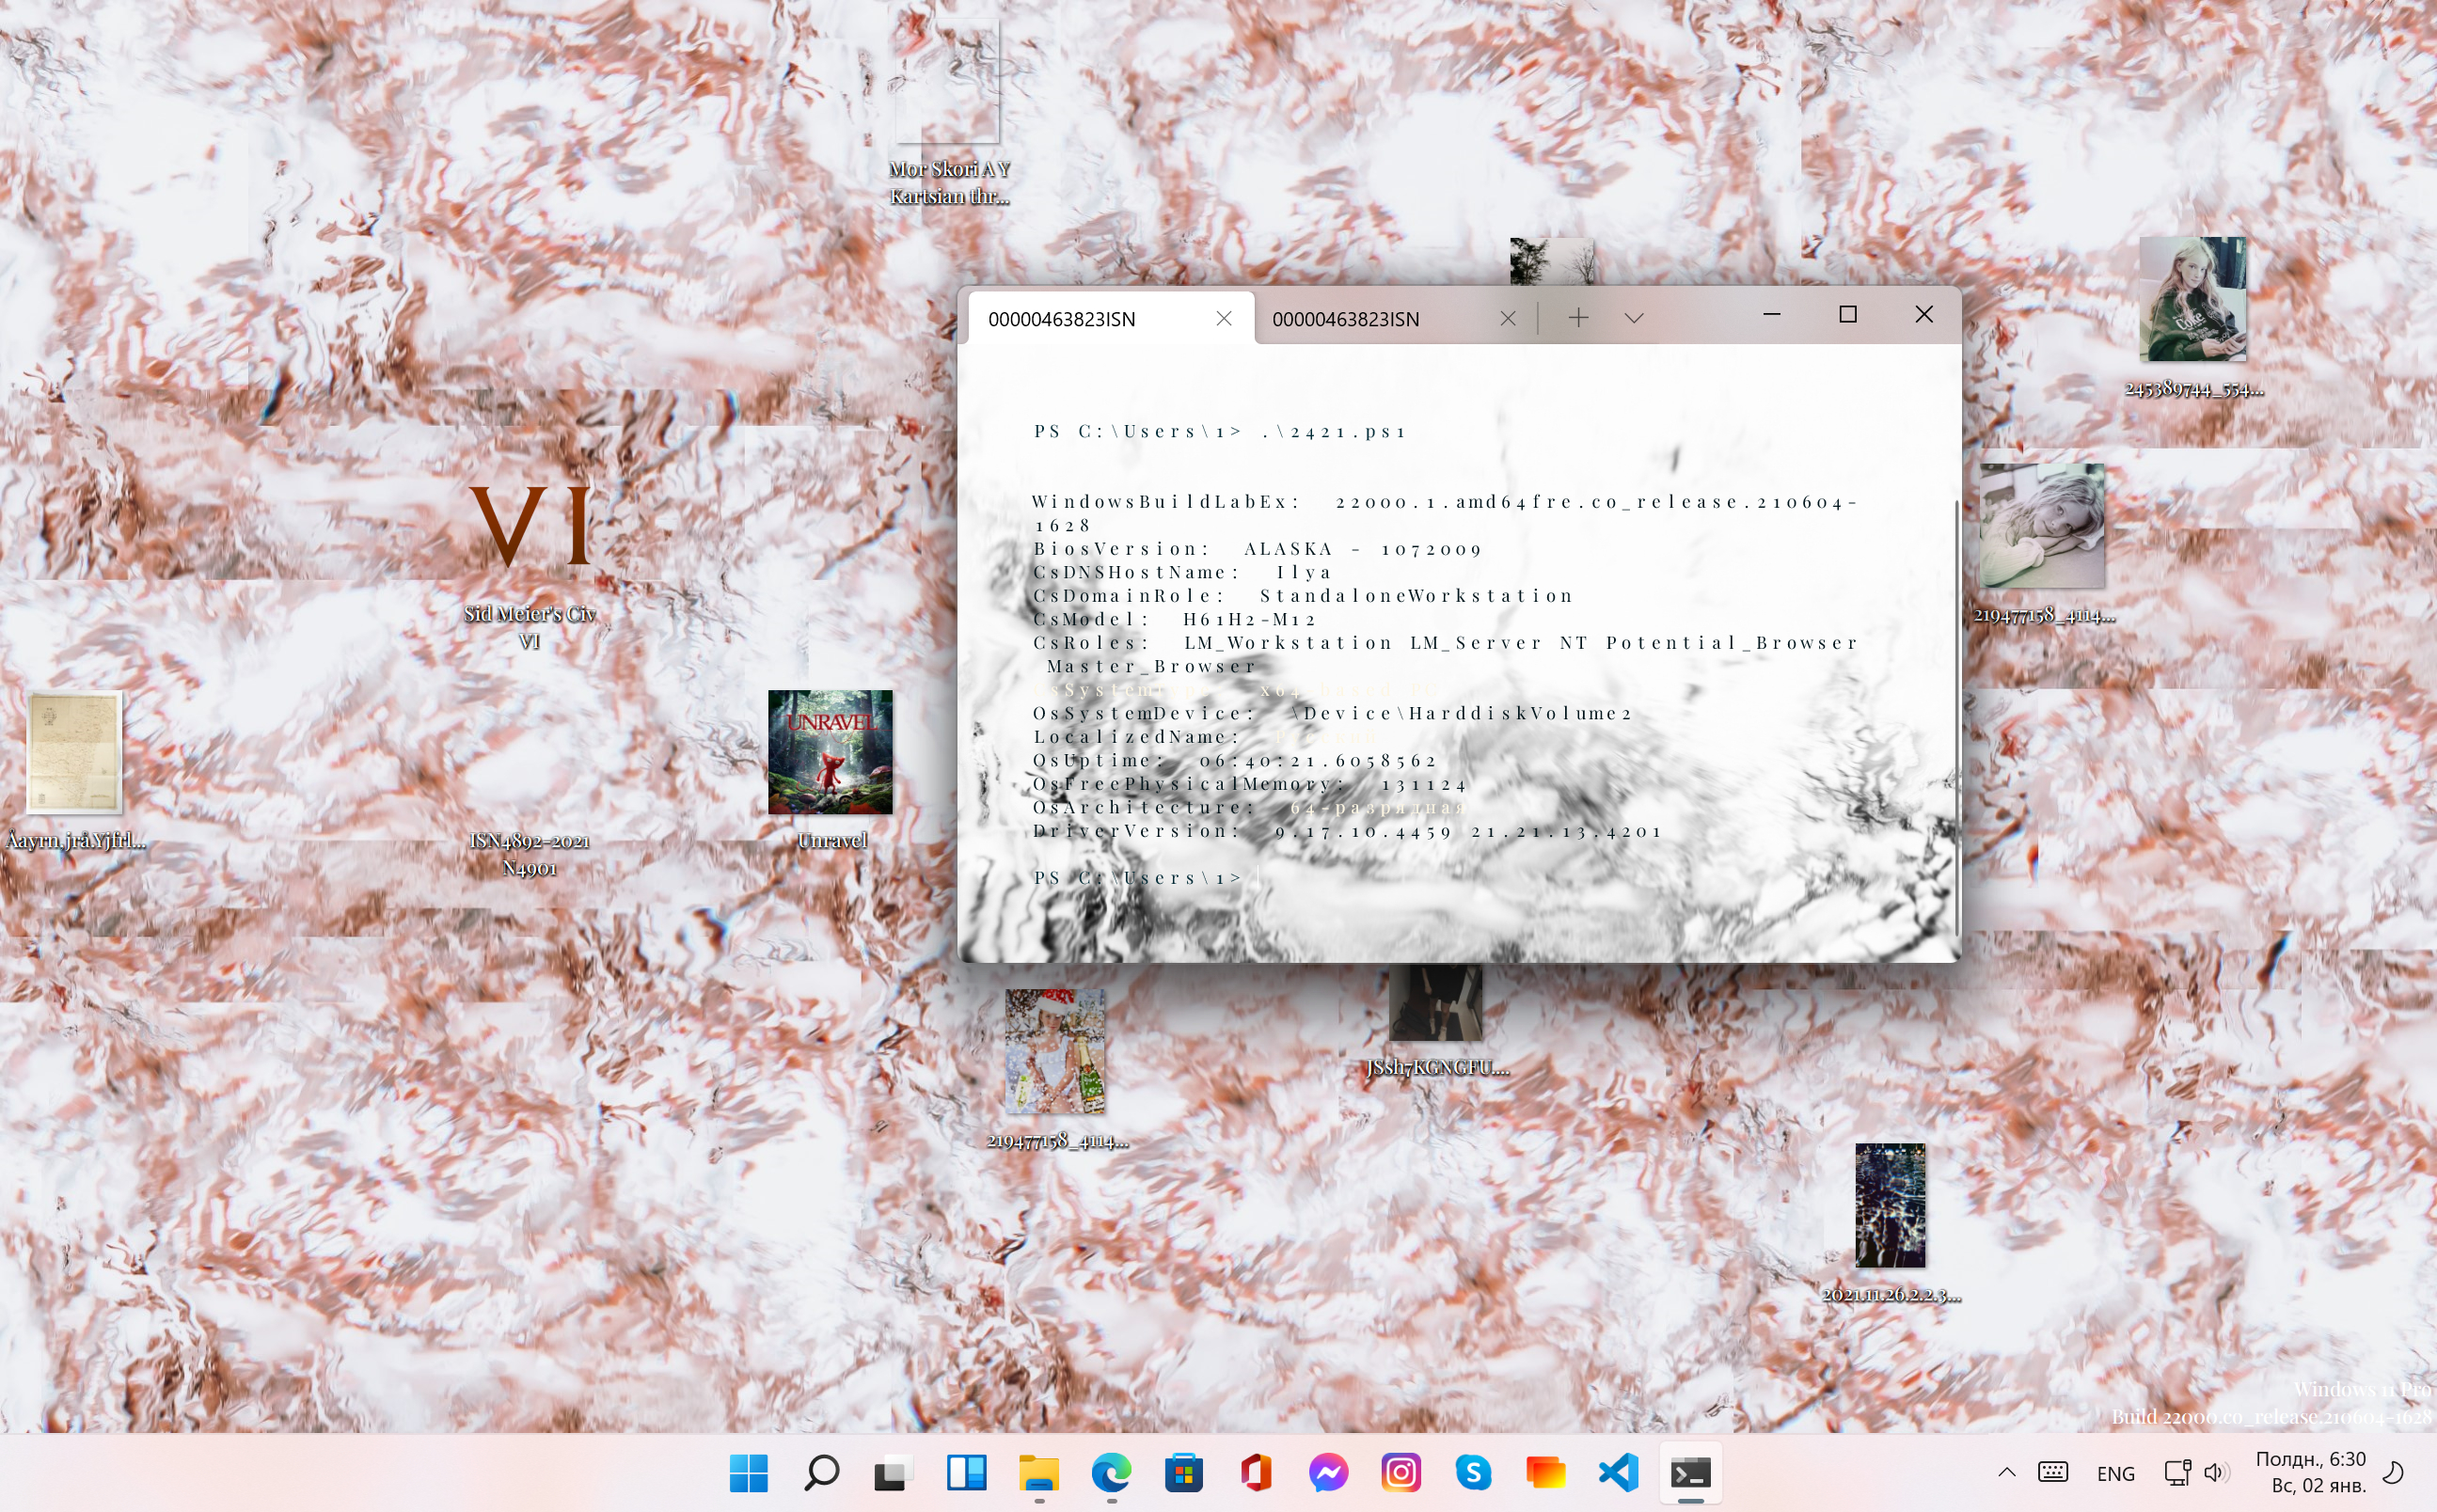The image size is (2437, 1512).
Task: Open Microsoft Edge from the taskbar
Action: (x=1111, y=1472)
